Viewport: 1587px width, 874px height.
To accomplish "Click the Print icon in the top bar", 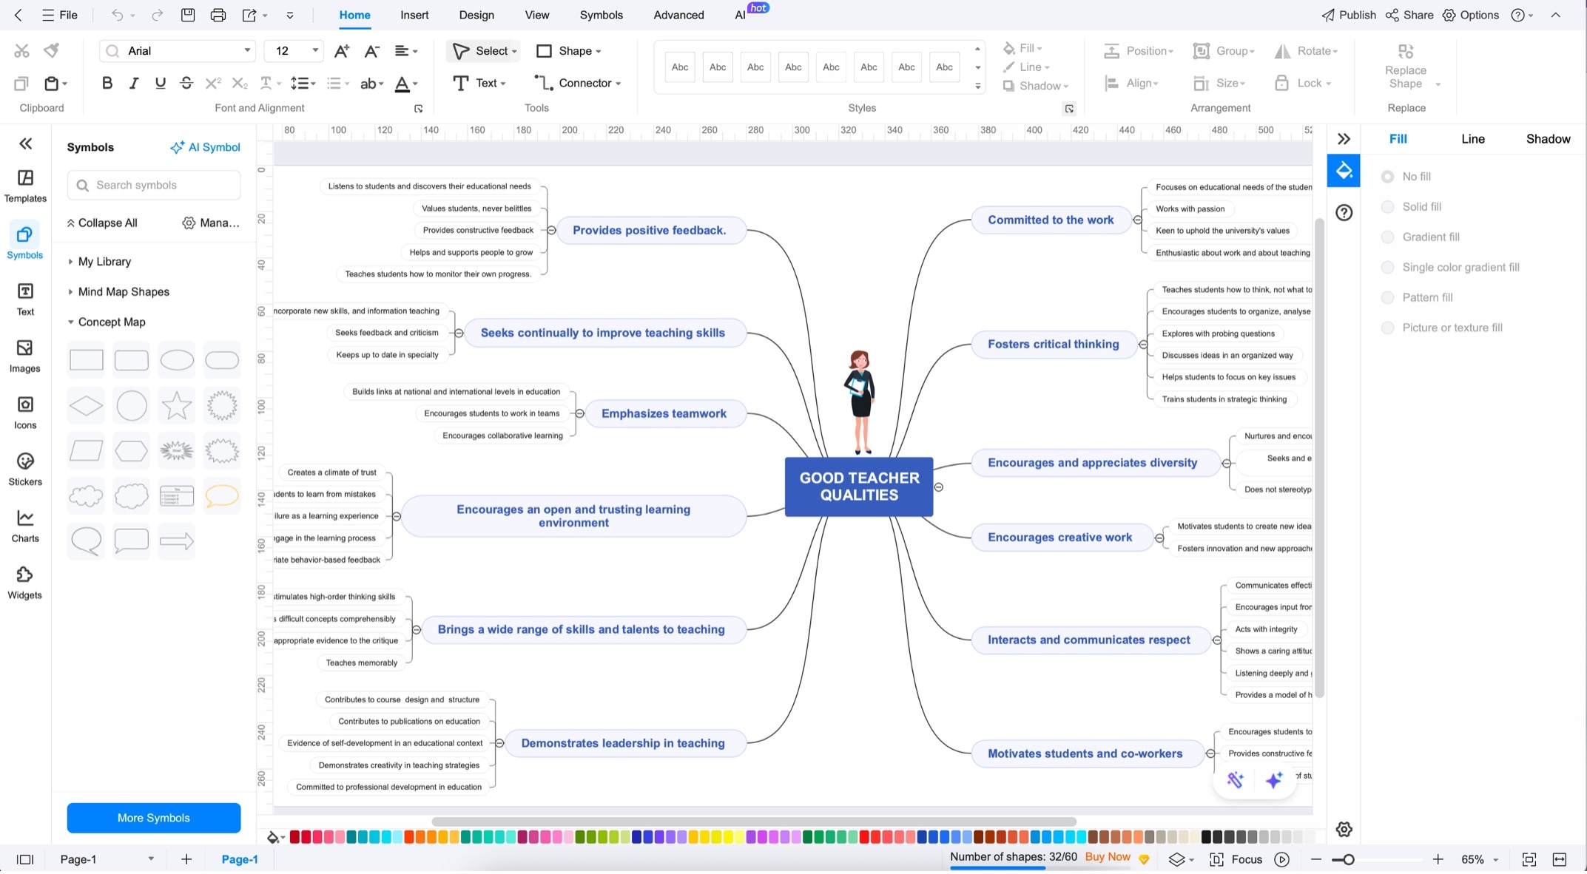I will click(x=218, y=15).
